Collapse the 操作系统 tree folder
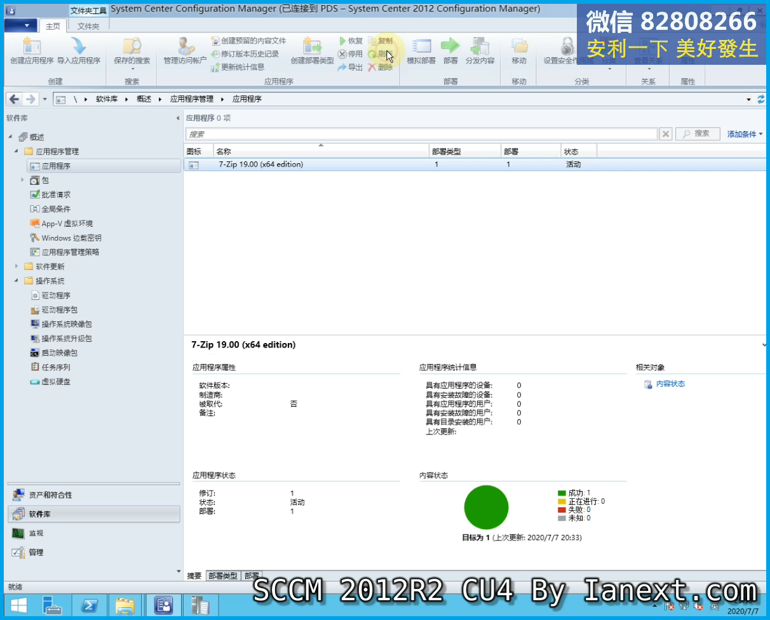 [x=17, y=281]
